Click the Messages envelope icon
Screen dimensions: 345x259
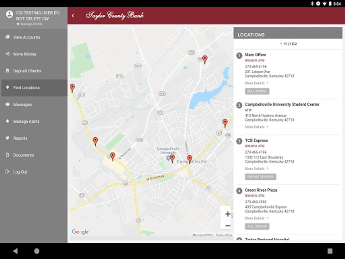tap(7, 104)
